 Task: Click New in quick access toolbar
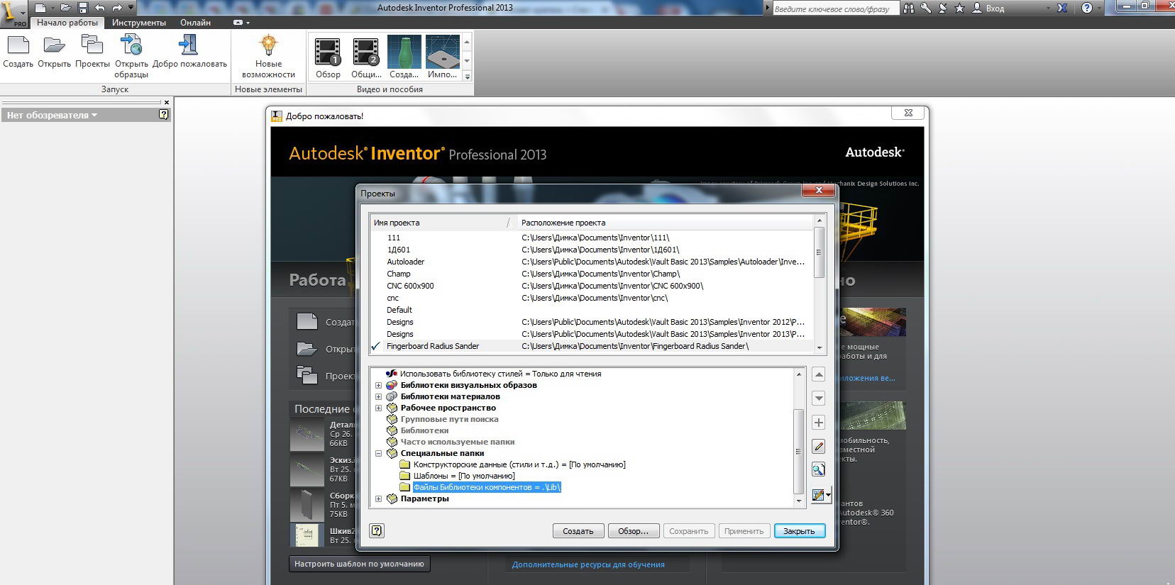pyautogui.click(x=40, y=8)
